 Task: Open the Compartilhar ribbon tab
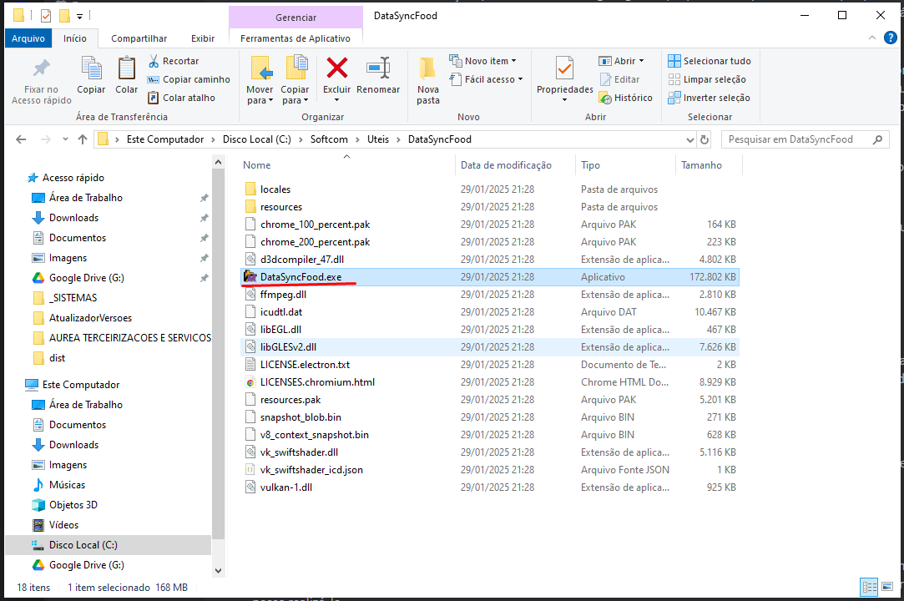(139, 38)
